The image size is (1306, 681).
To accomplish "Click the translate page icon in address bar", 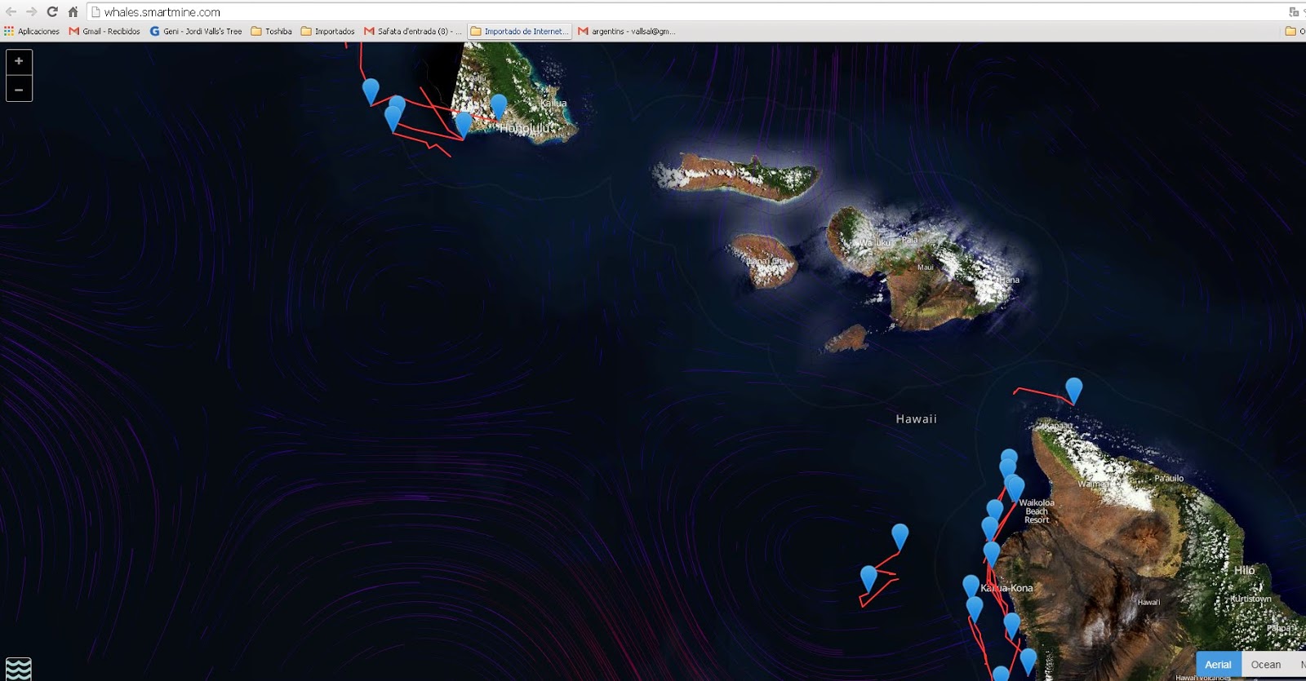I will click(1294, 11).
